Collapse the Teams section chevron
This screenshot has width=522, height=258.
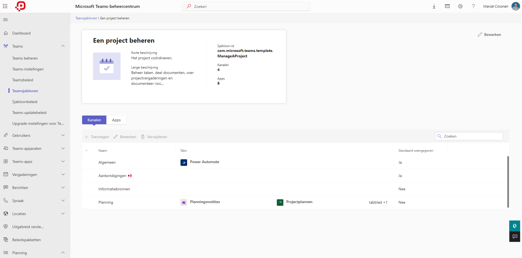pyautogui.click(x=63, y=46)
